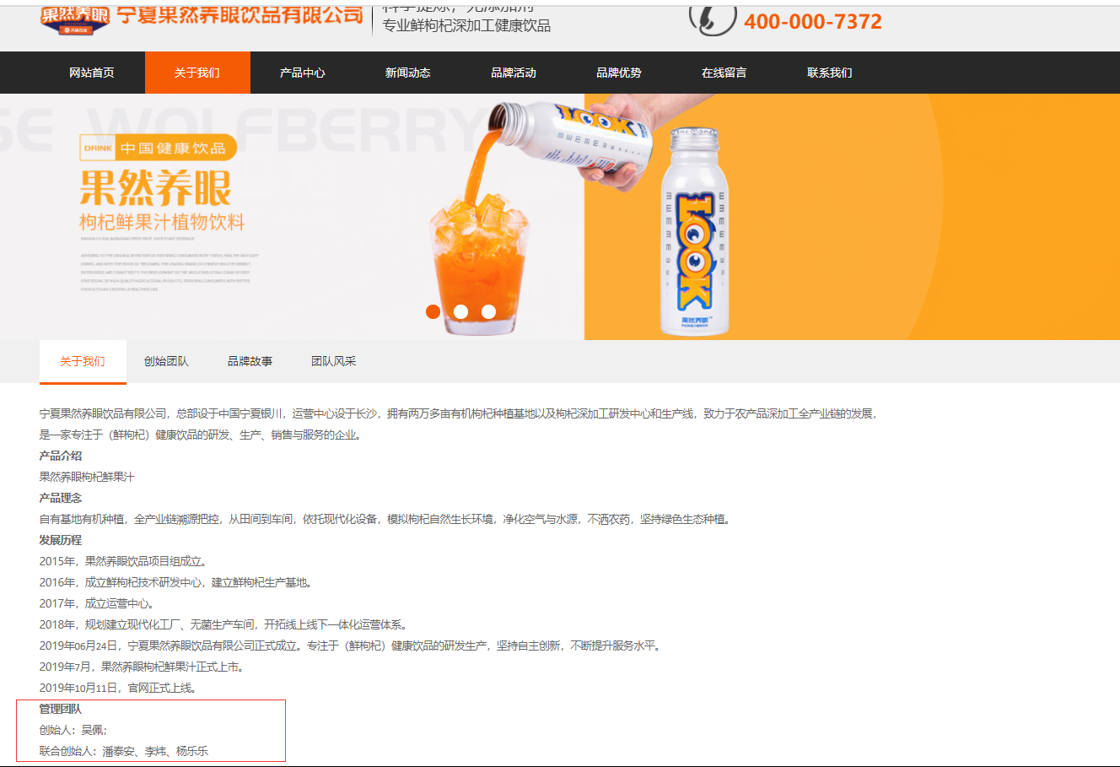This screenshot has width=1120, height=767.
Task: Click the 中国健康饮品 banner badge
Action: [x=158, y=148]
